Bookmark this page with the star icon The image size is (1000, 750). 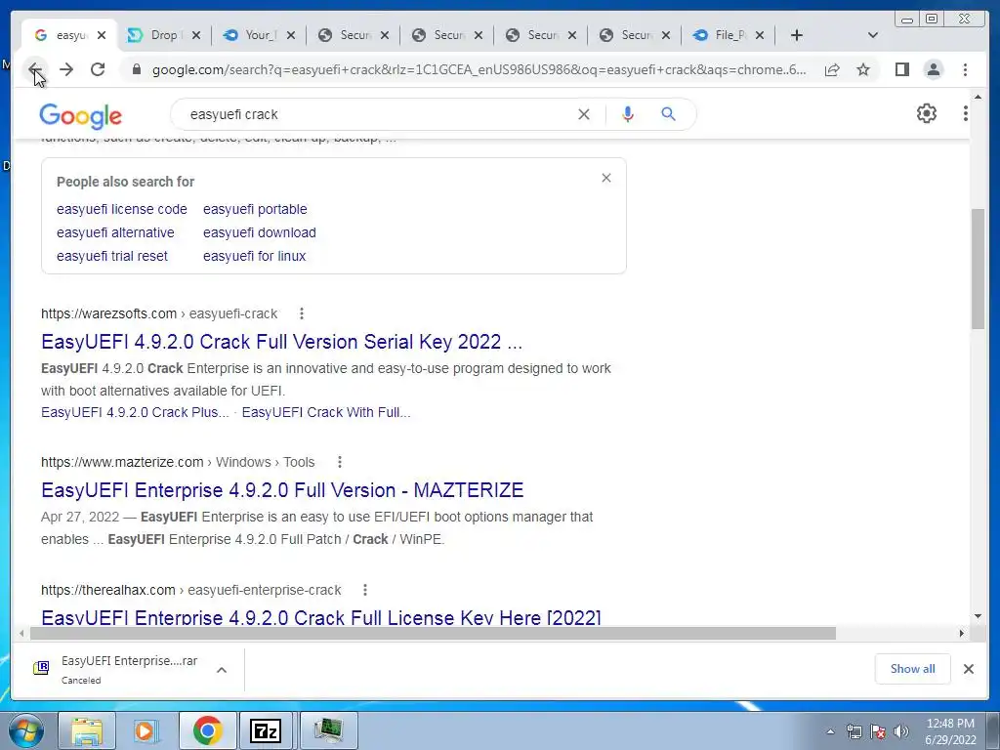pos(863,69)
